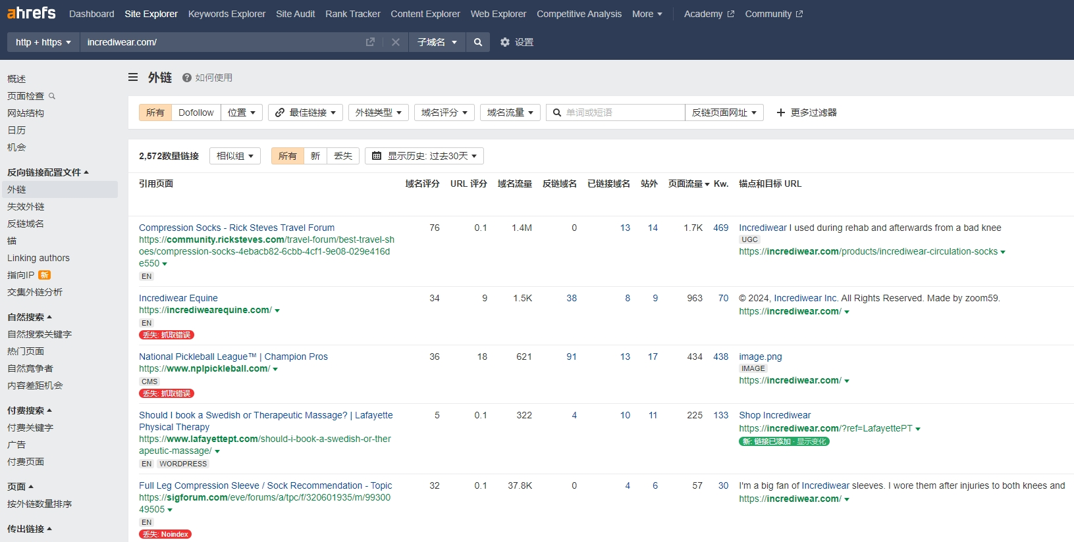Collapse the 反向链接配置文件 sidebar section
This screenshot has width=1074, height=542.
coord(48,172)
